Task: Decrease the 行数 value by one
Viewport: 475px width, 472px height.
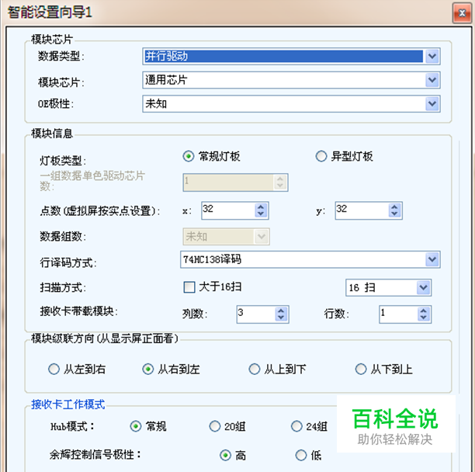Action: tap(423, 318)
